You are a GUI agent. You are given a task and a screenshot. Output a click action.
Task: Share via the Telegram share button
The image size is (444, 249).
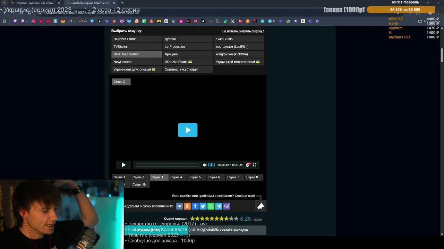point(219,206)
